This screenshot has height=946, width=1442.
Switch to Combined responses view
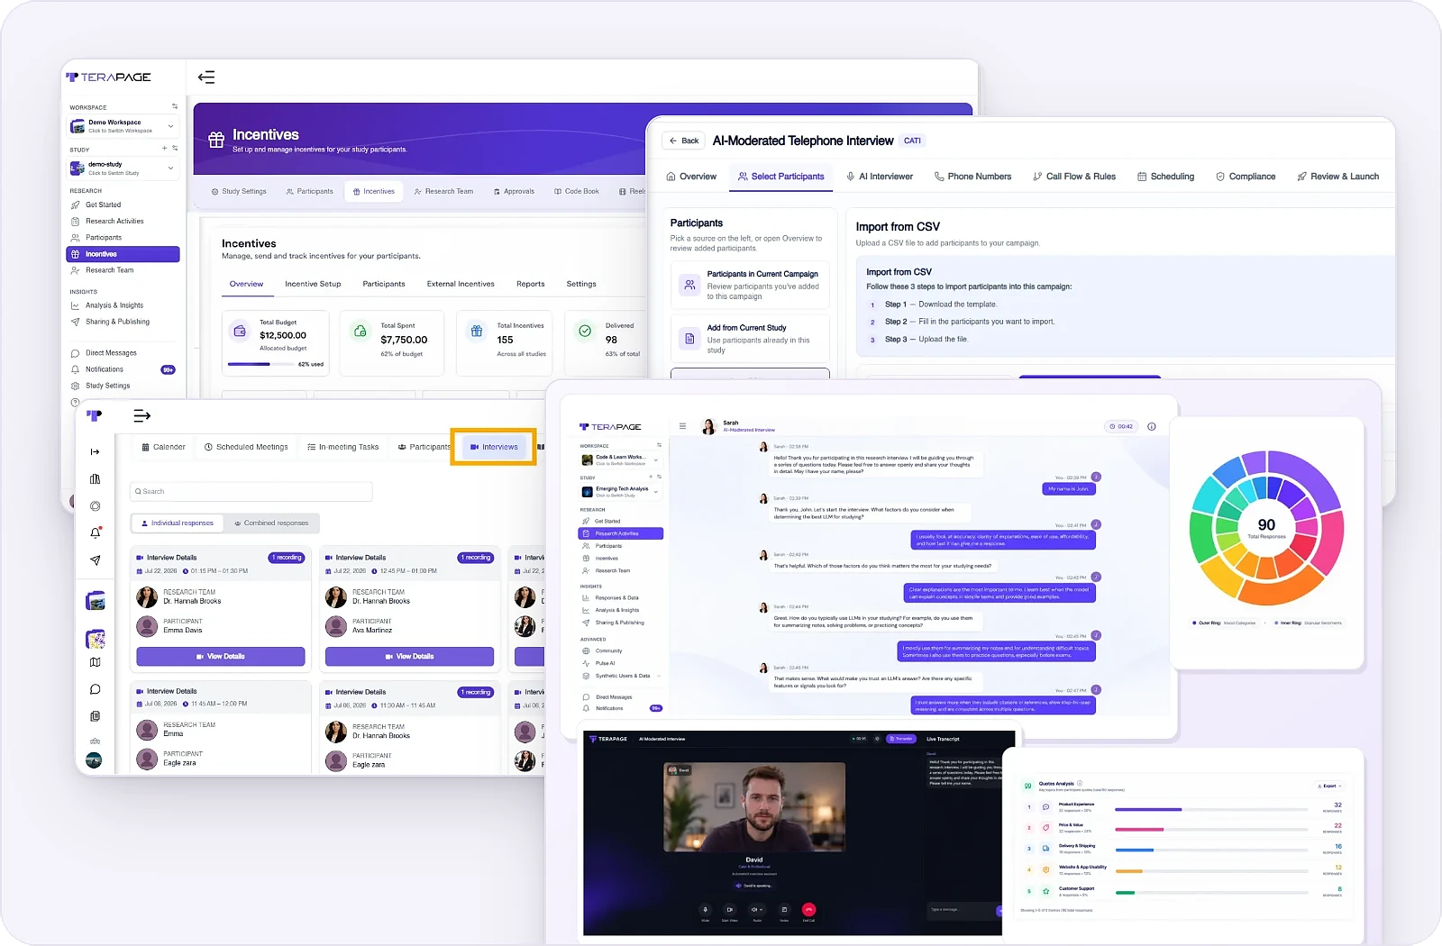coord(270,523)
